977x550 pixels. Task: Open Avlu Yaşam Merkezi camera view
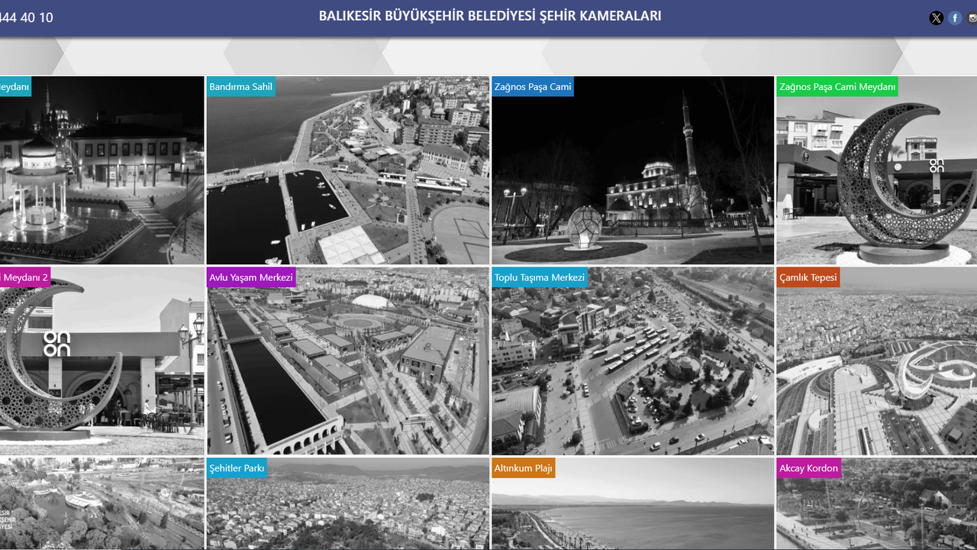pos(347,361)
